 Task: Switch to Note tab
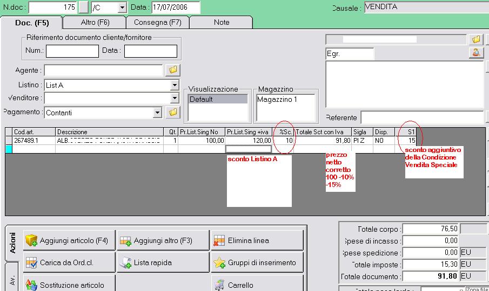(x=222, y=23)
